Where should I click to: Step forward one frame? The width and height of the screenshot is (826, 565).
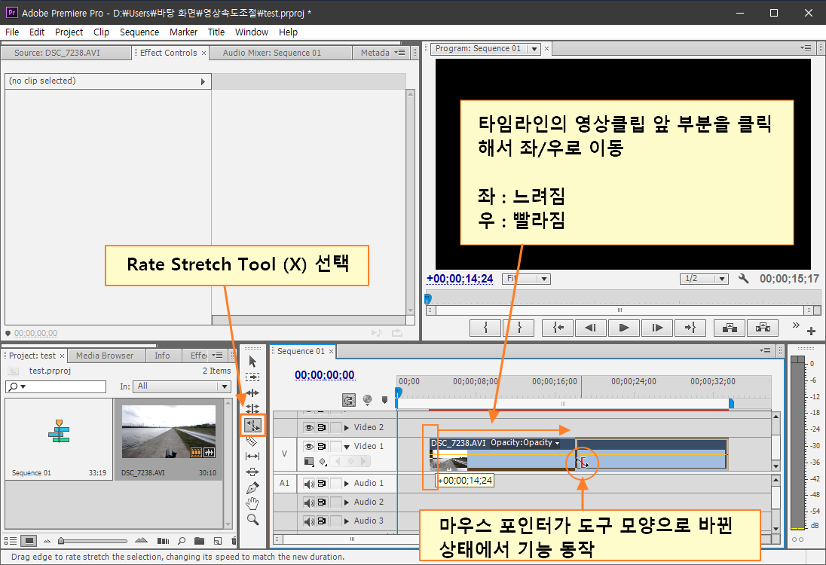click(657, 328)
